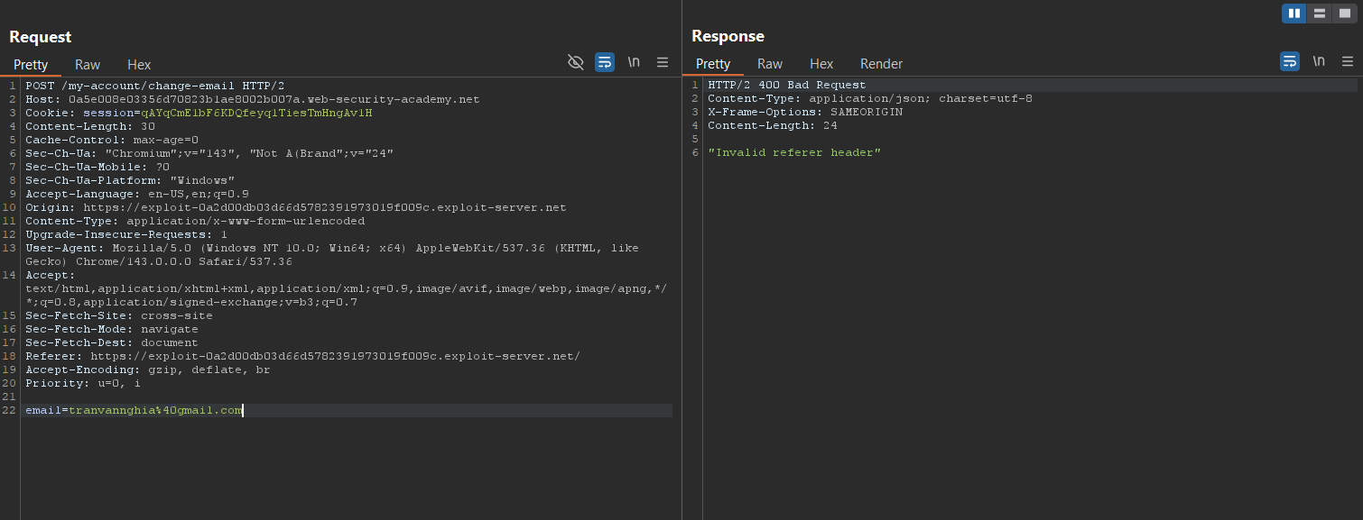Select tabbed single-pane layout icon
This screenshot has height=520, width=1363.
tap(1345, 13)
